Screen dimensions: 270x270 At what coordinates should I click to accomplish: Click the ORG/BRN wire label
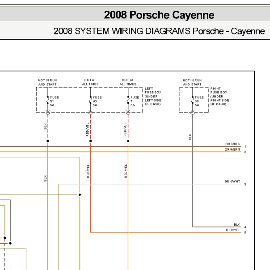pyautogui.click(x=232, y=149)
